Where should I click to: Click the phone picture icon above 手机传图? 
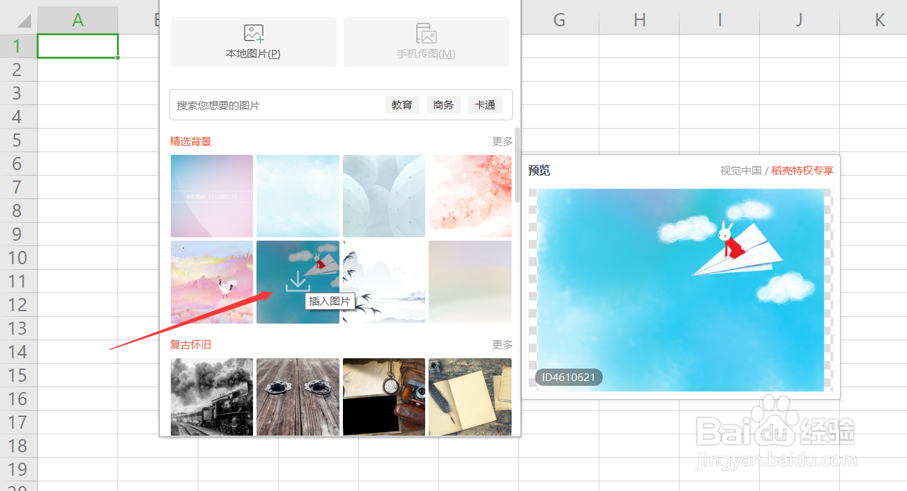(426, 33)
